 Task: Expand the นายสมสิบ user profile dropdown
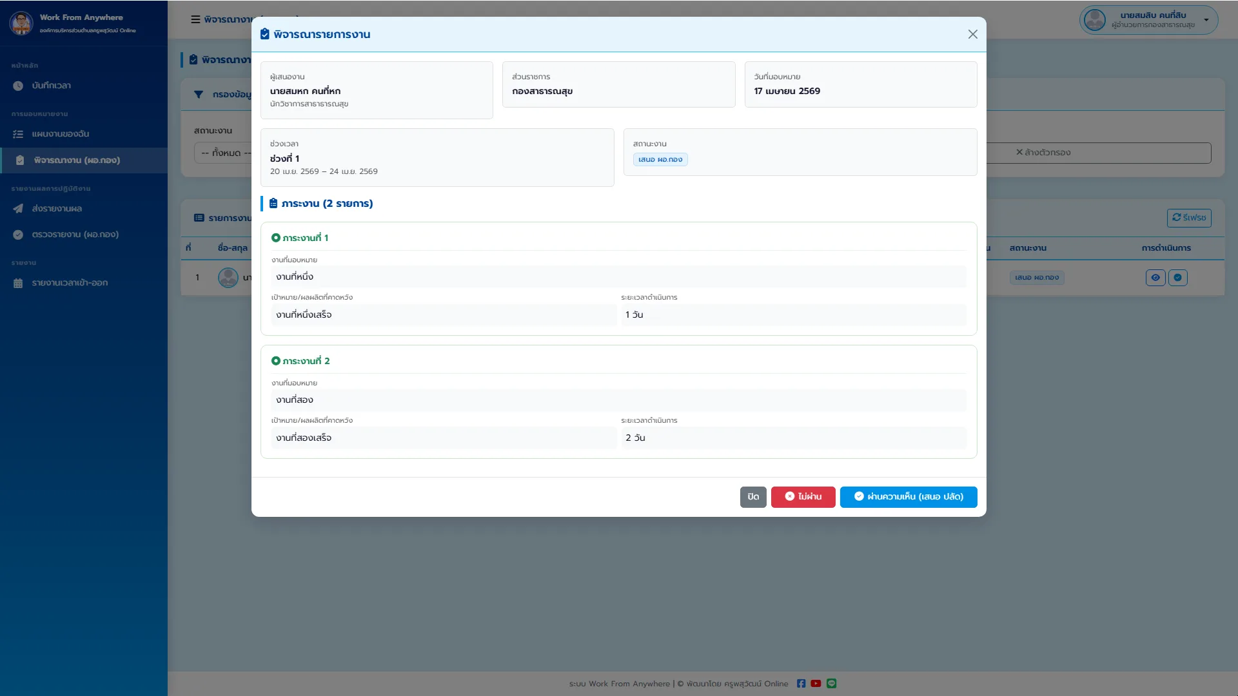pos(1148,20)
